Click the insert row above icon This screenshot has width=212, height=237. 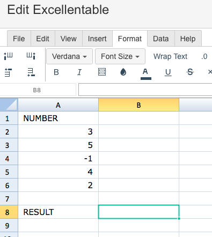pos(8,72)
